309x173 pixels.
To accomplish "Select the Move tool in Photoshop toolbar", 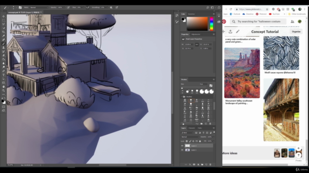I will [x=3, y=16].
